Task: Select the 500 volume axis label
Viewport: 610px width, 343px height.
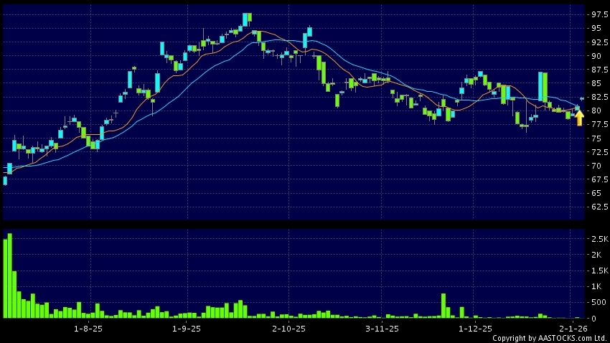Action: point(599,302)
